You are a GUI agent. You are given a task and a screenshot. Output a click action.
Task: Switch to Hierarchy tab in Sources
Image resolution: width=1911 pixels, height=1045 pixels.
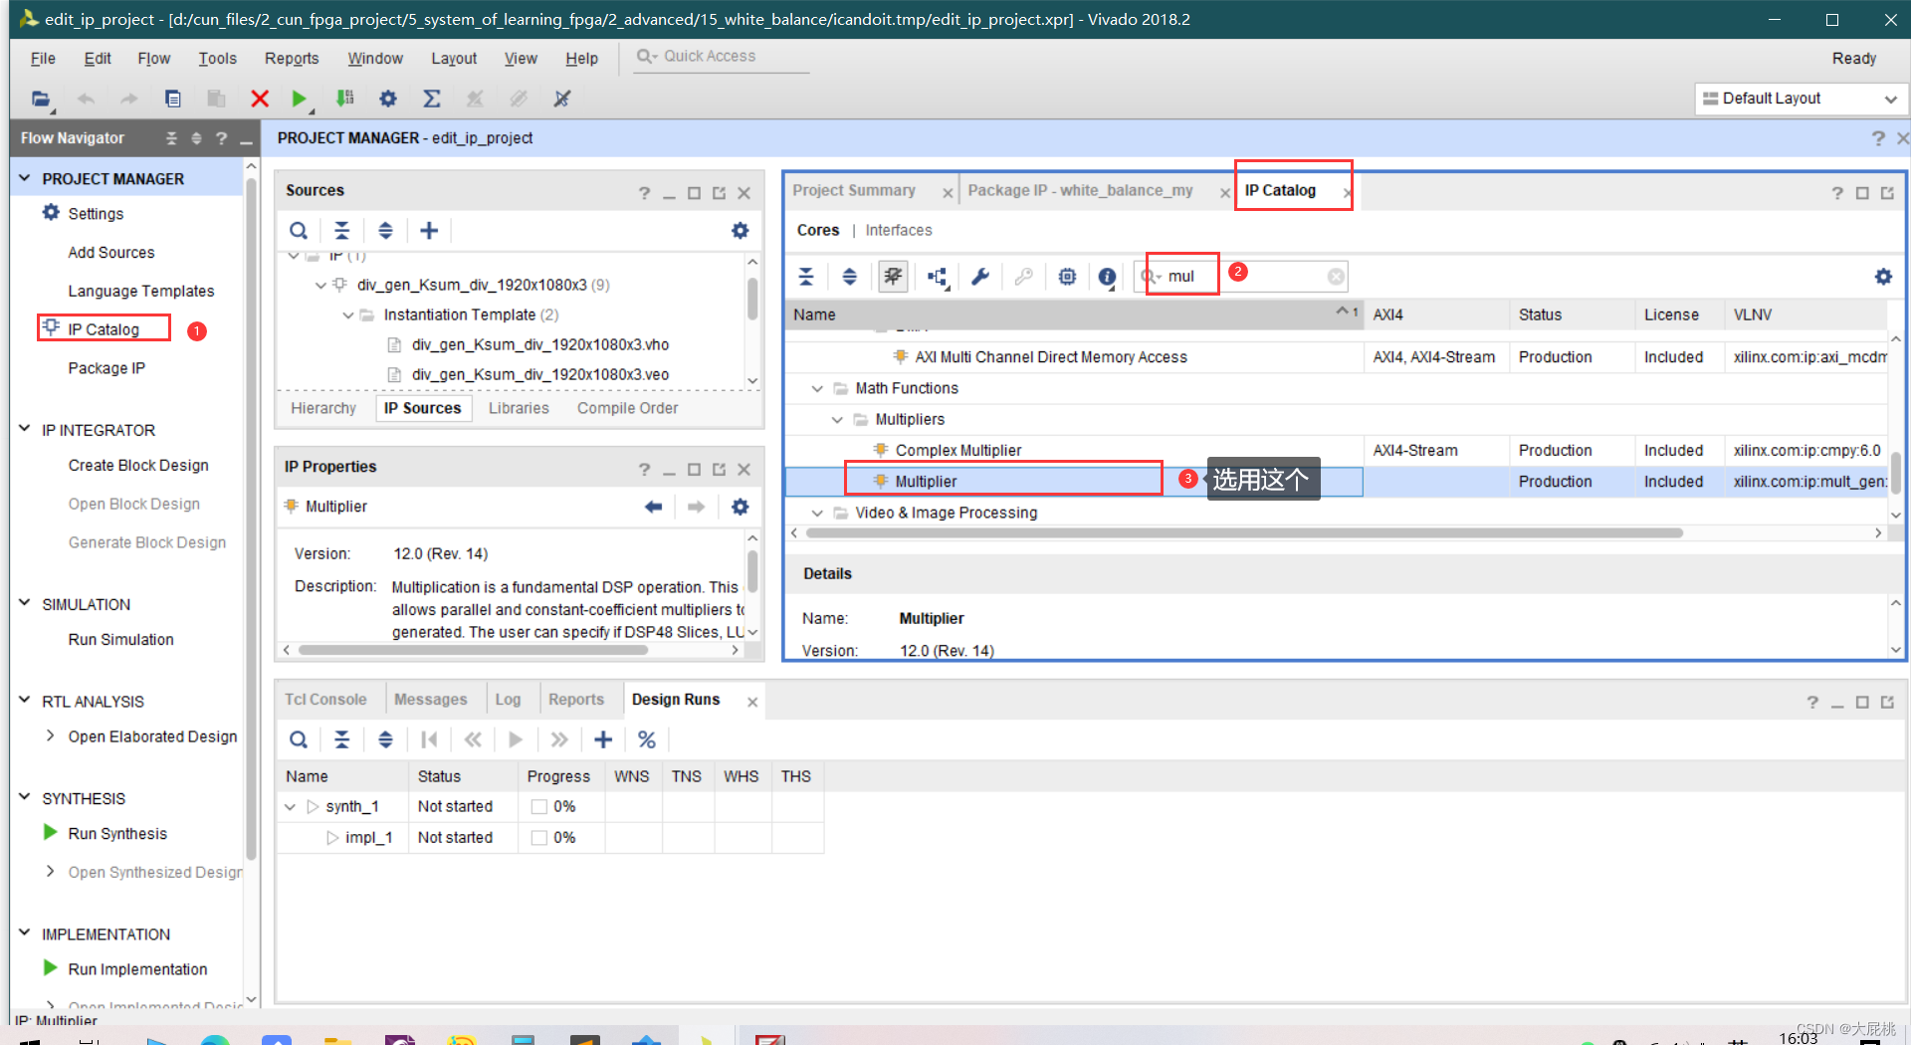323,408
